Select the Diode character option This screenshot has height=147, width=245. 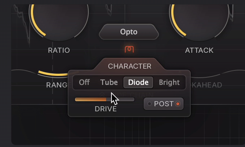point(138,82)
